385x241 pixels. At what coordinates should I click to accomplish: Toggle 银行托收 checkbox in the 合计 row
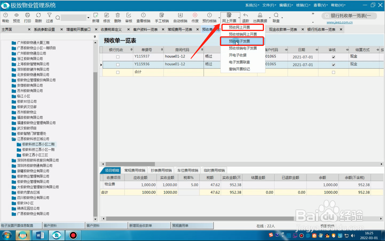pos(118,72)
